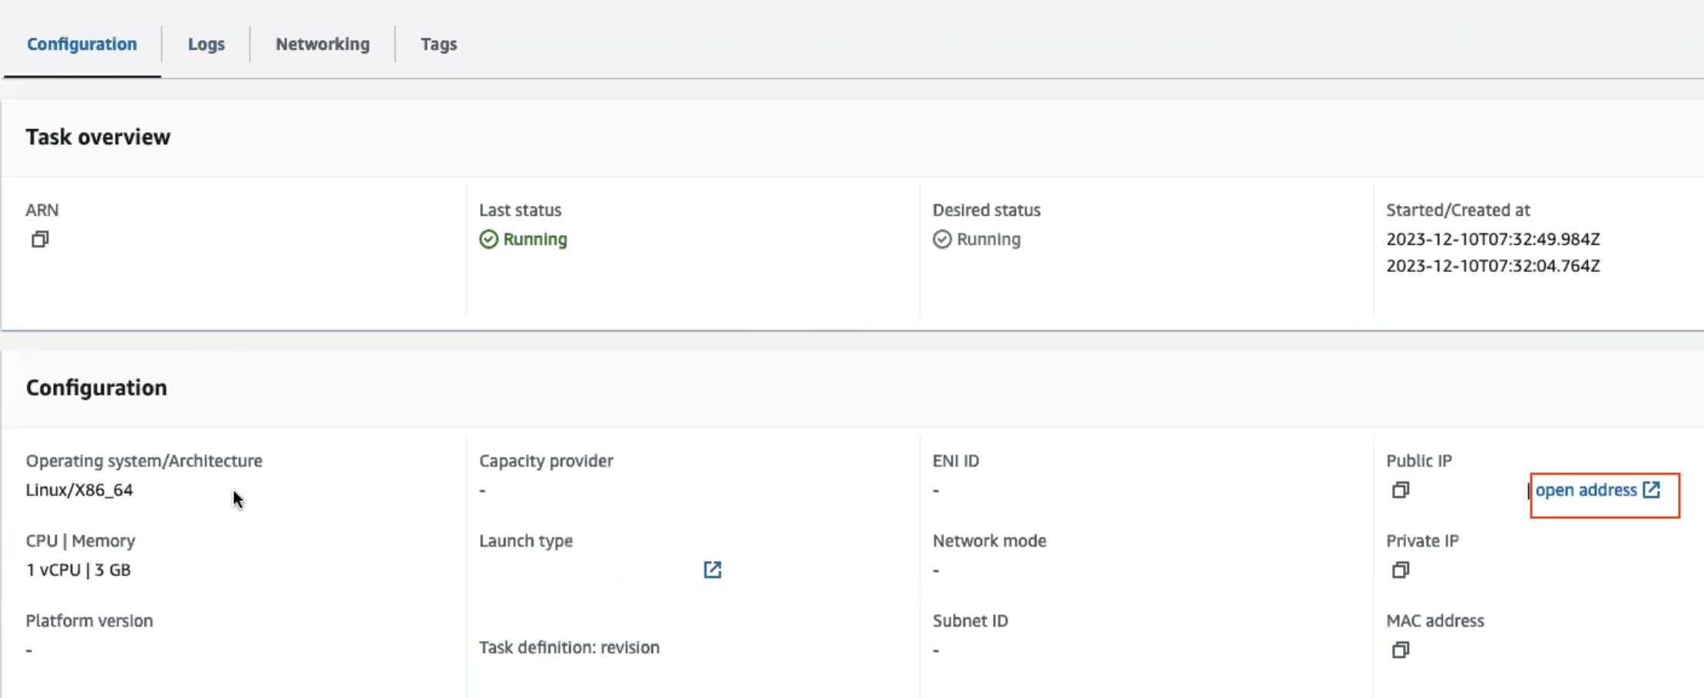
Task: Click the Started/Created at timestamp
Action: click(x=1493, y=240)
